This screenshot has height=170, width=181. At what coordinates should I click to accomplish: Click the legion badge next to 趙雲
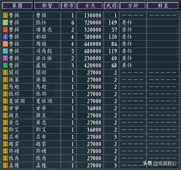(5, 144)
